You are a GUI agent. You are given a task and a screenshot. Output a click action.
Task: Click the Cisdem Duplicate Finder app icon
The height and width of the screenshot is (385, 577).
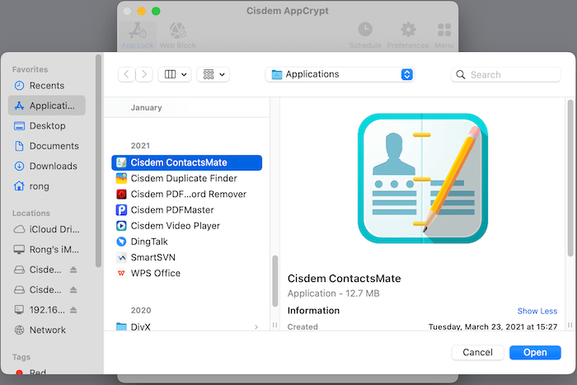[x=121, y=178]
